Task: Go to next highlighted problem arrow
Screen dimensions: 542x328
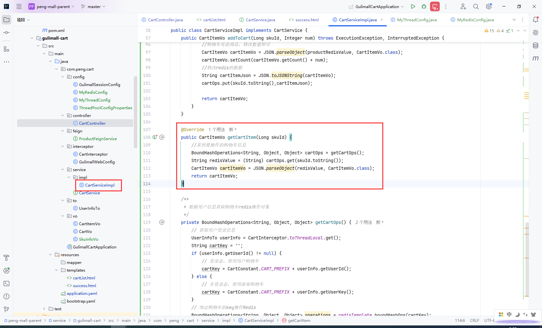Action: click(525, 31)
